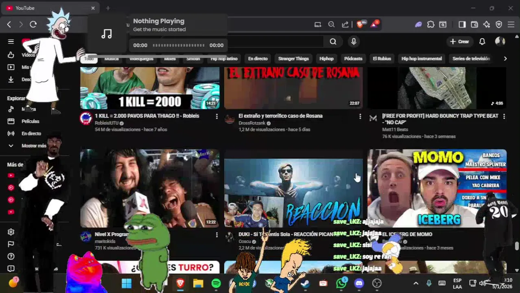Open El extraño y terrorífico caso de Rosana title
The height and width of the screenshot is (293, 520).
280,116
